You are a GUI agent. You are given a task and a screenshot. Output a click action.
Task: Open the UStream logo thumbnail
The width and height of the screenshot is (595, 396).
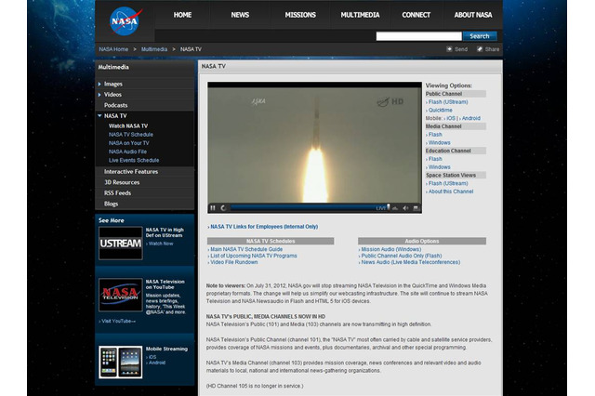pos(120,243)
